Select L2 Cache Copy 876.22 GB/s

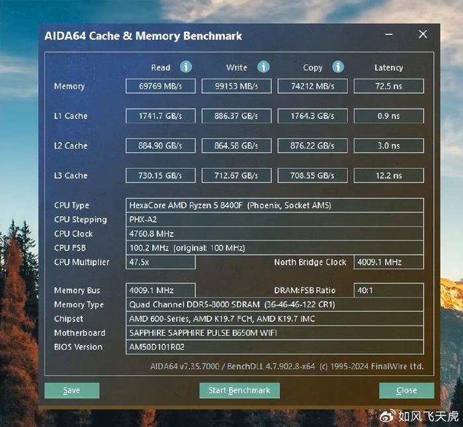(312, 146)
